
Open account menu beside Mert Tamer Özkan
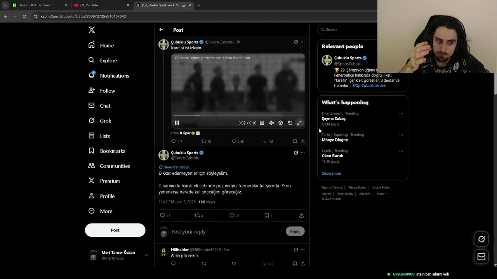tap(146, 255)
